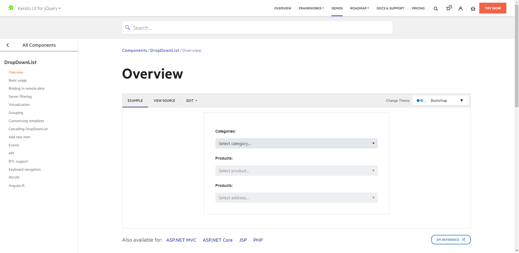The height and width of the screenshot is (253, 519).
Task: Open Grouping demo in sidebar
Action: pyautogui.click(x=16, y=113)
